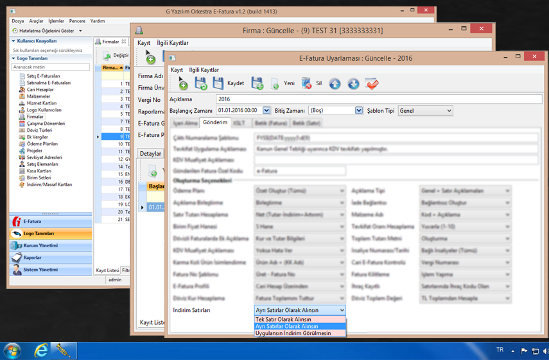
Task: Click the Çalışma Dönemleri calendar icon
Action: click(x=22, y=123)
